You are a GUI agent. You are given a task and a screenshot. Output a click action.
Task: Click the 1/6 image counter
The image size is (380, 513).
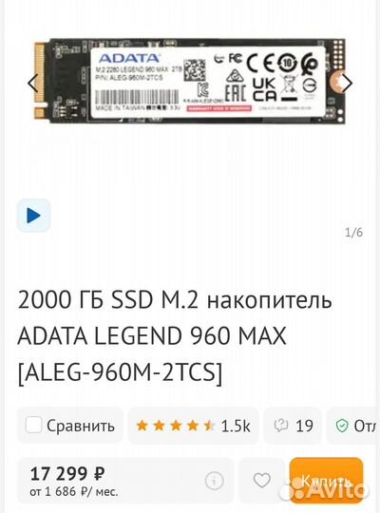[353, 233]
